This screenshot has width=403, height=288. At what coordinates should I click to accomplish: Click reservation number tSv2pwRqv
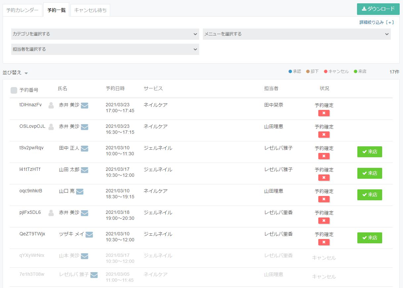point(31,148)
